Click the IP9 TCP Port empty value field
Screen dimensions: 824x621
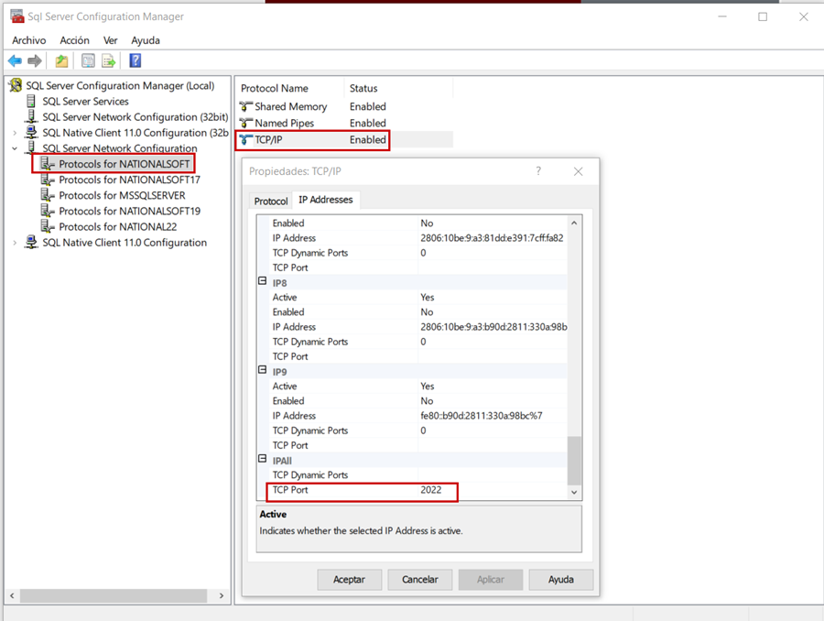coord(493,445)
